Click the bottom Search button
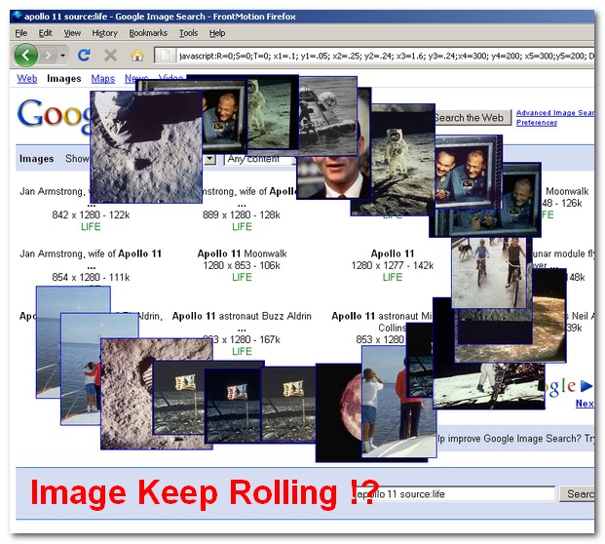 click(x=577, y=494)
